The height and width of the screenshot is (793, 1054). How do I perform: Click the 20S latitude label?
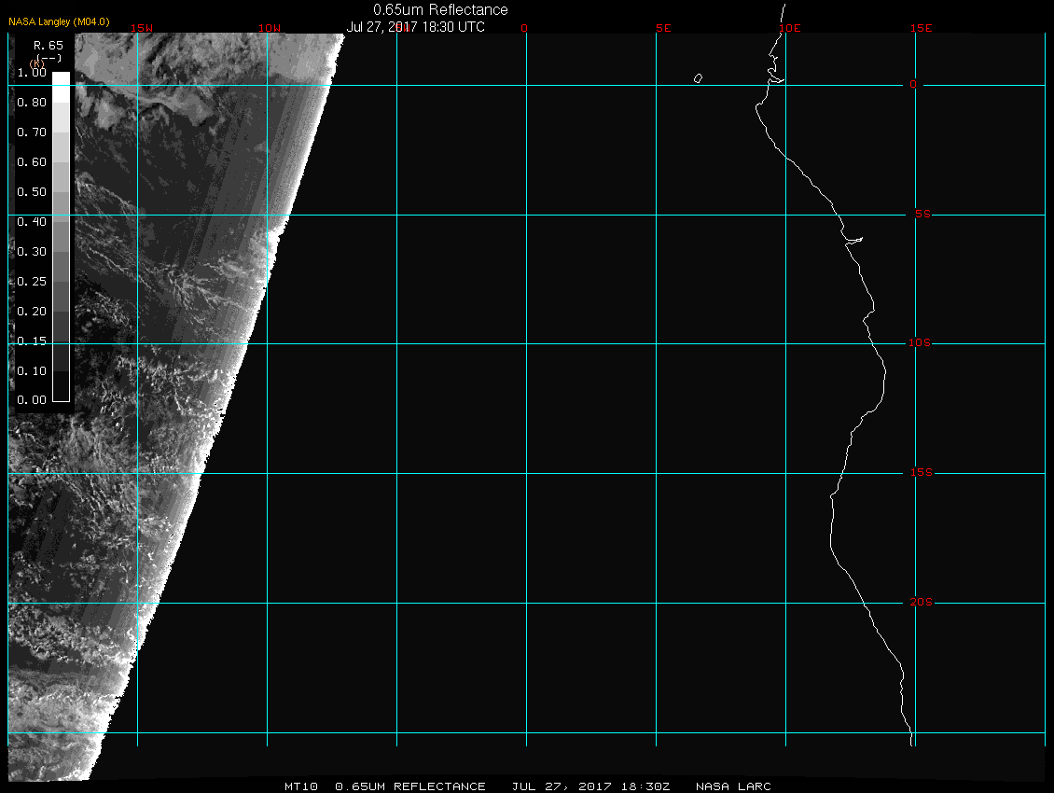tap(922, 602)
